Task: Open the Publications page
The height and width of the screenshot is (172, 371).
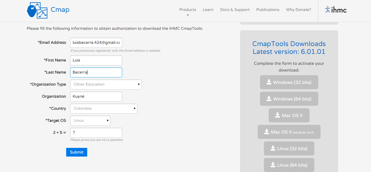Action: [268, 10]
